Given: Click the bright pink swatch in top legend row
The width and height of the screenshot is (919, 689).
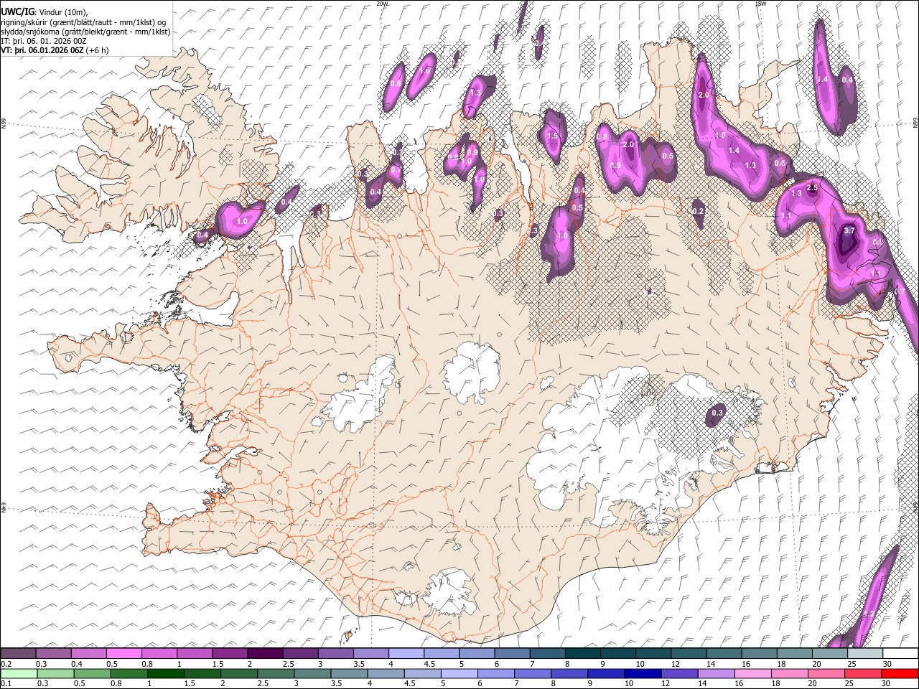Looking at the screenshot, I should point(124,653).
